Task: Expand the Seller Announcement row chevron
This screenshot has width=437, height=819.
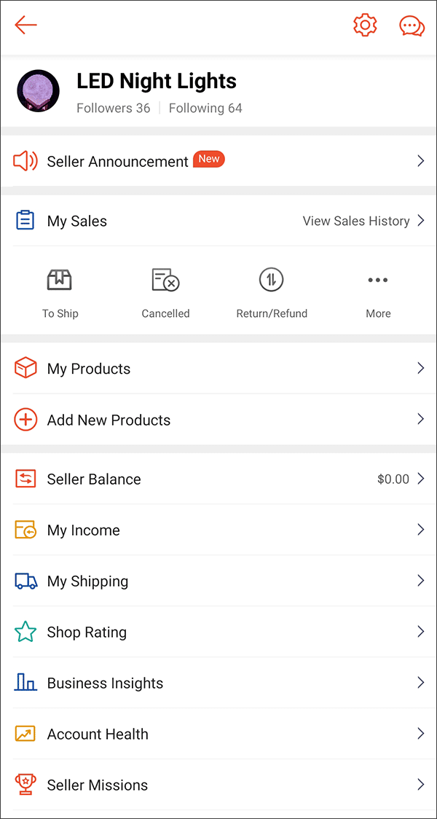Action: [x=420, y=161]
